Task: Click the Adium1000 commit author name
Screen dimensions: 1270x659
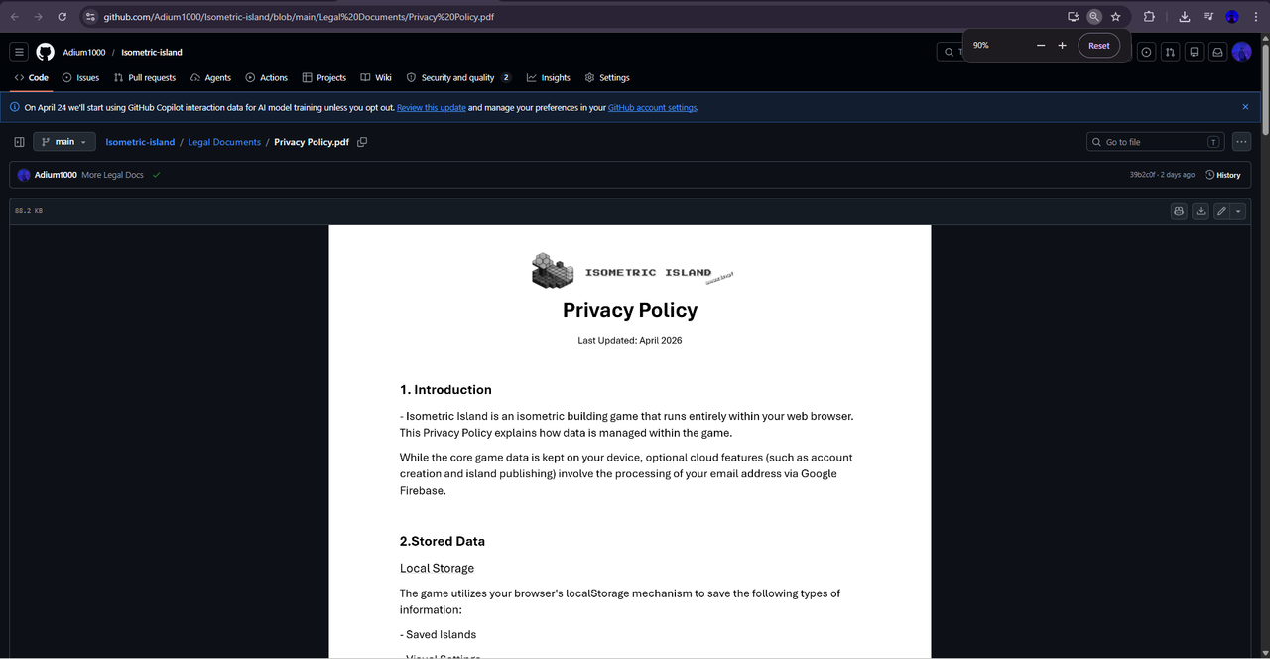Action: (56, 175)
